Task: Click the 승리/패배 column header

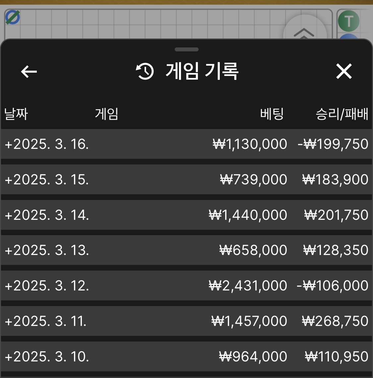Action: 342,114
